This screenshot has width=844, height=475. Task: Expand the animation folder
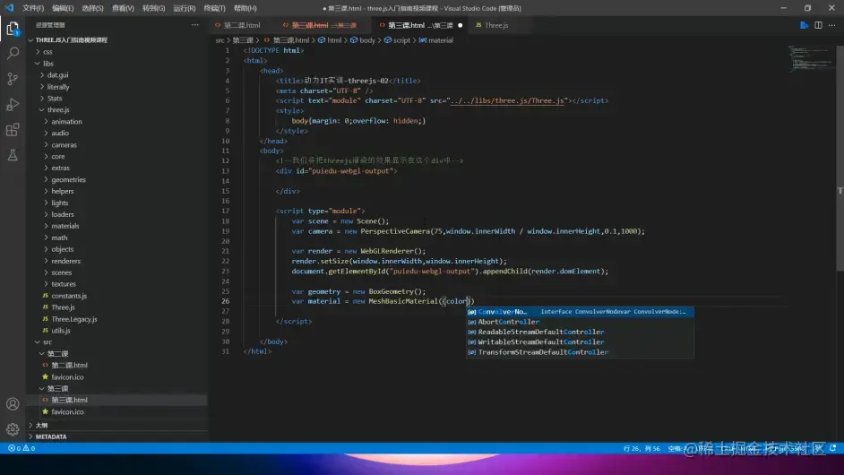(x=66, y=122)
